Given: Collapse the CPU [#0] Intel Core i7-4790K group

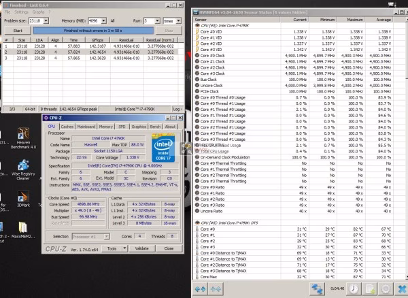Looking at the screenshot, I should [197, 25].
